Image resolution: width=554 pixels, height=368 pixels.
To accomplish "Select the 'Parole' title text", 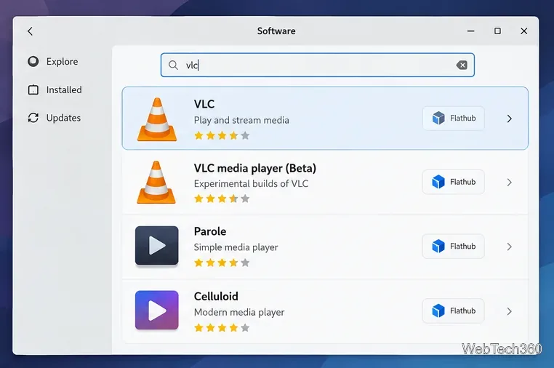I will [210, 231].
